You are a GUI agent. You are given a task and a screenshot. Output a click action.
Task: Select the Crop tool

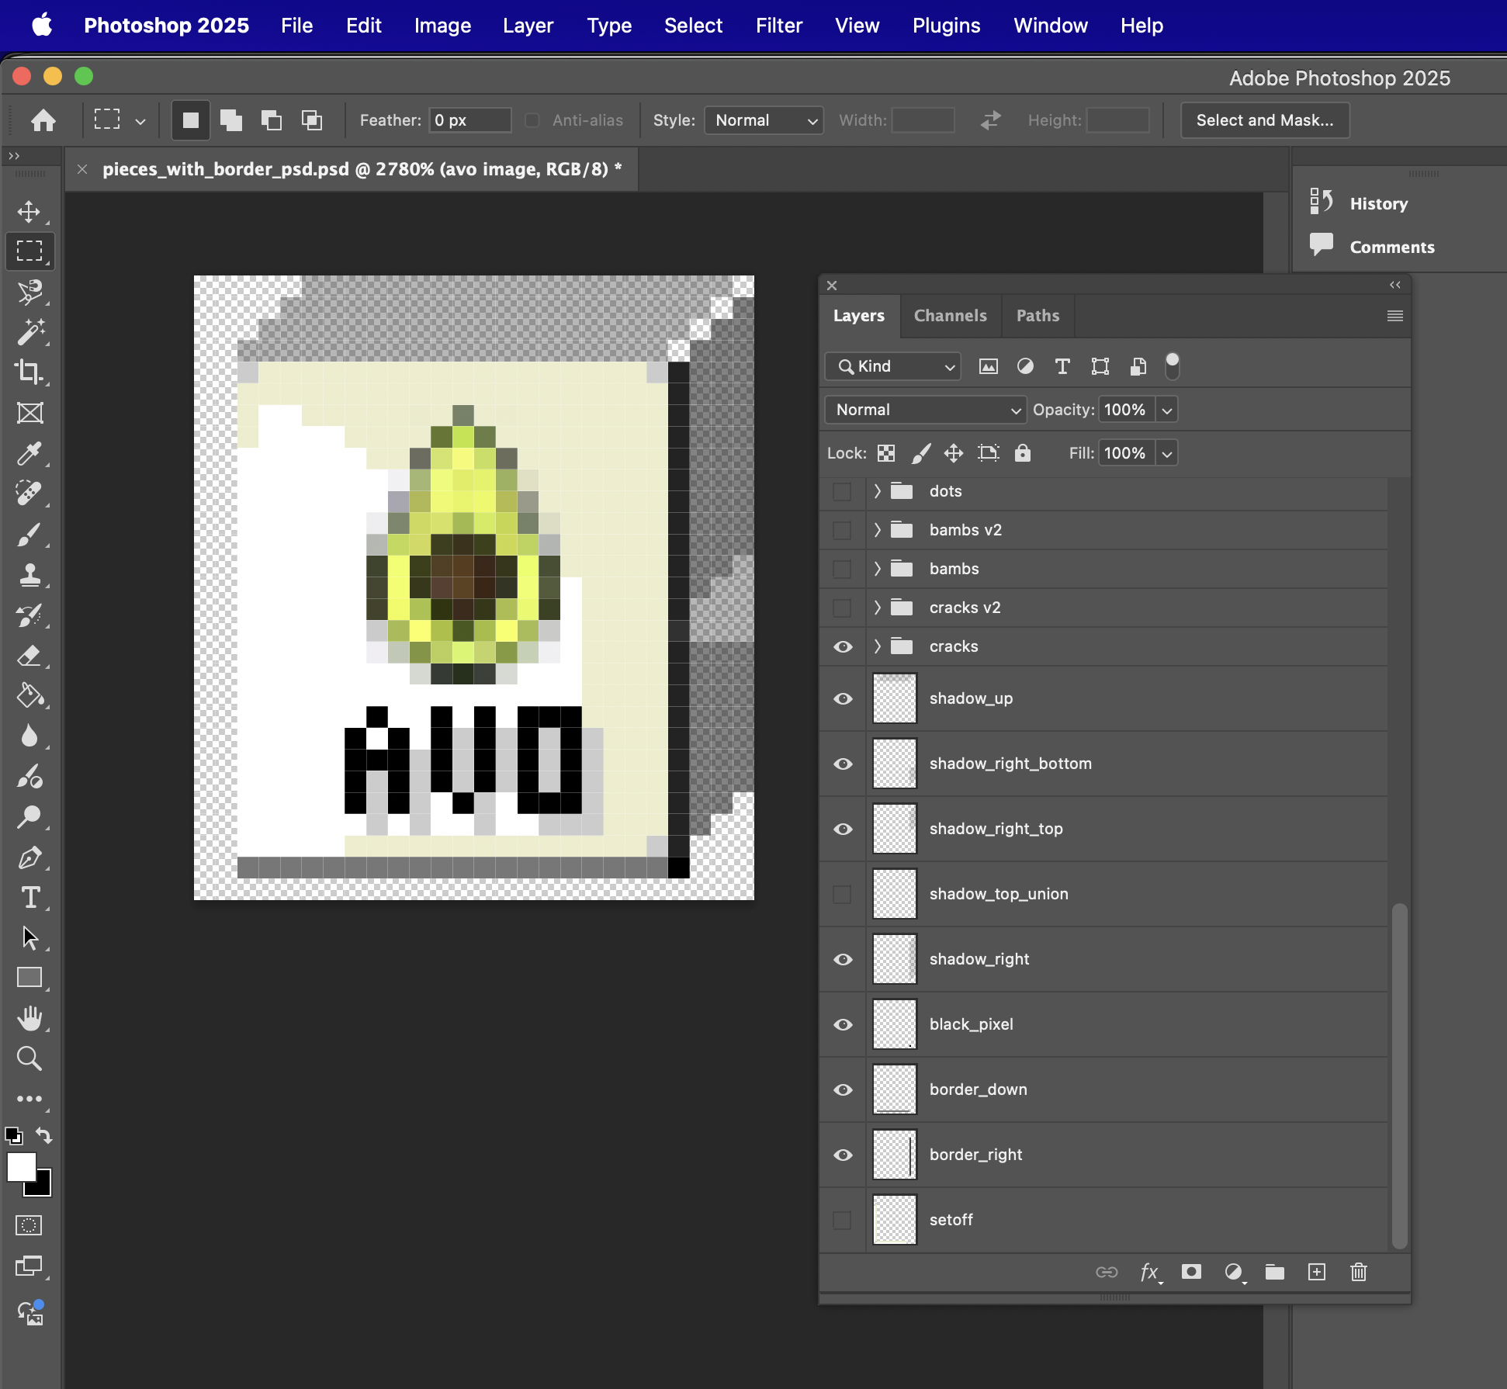(x=29, y=372)
